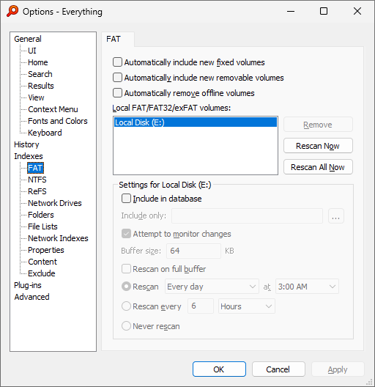Image resolution: width=375 pixels, height=387 pixels.
Task: Select Local Disk (E:) in volume list
Action: (x=196, y=122)
